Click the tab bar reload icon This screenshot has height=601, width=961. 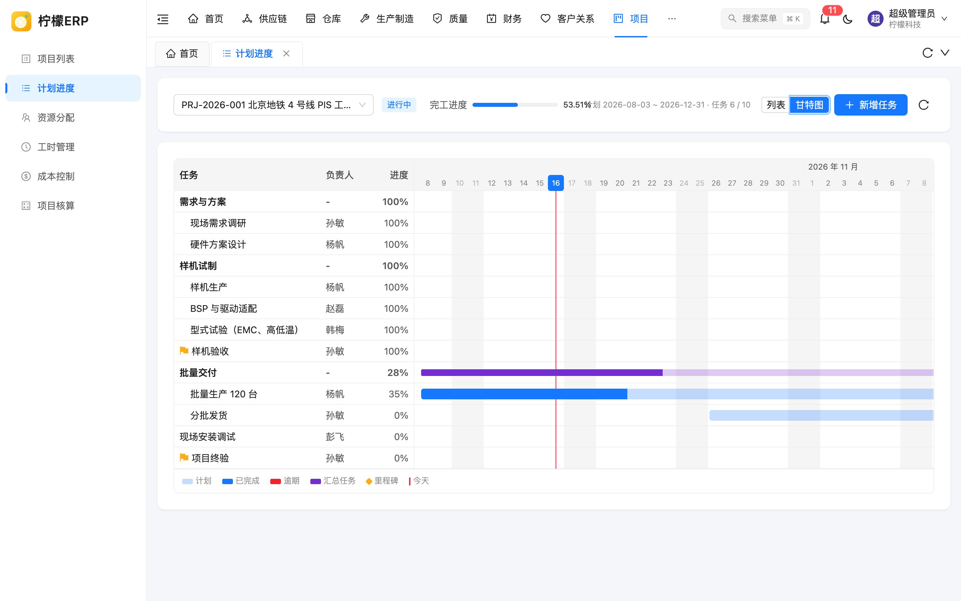927,53
